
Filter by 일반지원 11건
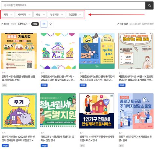click(148, 24)
